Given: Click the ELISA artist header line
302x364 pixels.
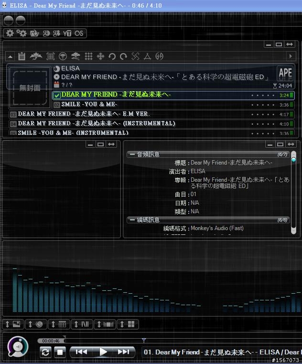Looking at the screenshot, I should [x=70, y=68].
